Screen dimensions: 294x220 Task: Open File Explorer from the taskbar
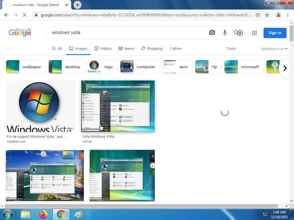[26, 214]
